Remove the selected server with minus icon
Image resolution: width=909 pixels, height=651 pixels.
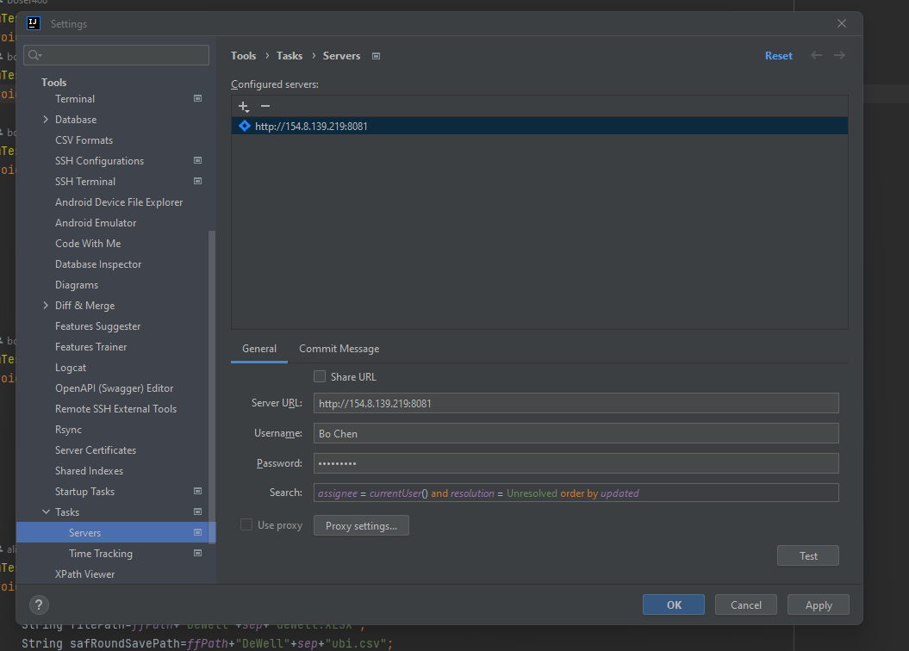[265, 106]
